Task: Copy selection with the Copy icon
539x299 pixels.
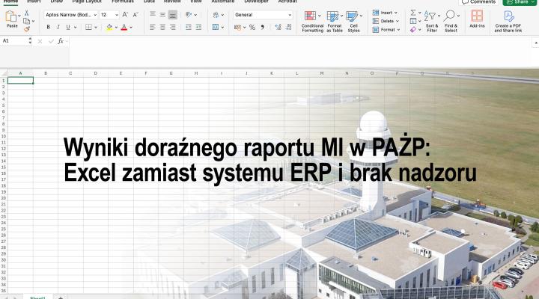Action: [x=26, y=21]
